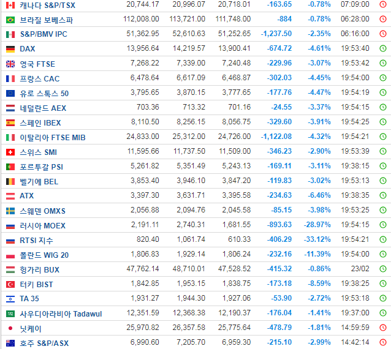Image resolution: width=391 pixels, height=349 pixels.
Task: Open the 폴란드 WIG 20 link
Action: tap(44, 255)
